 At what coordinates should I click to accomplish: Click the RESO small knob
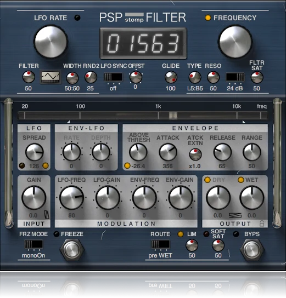click(x=213, y=77)
